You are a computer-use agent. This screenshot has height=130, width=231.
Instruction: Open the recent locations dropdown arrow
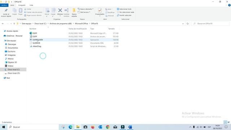pyautogui.click(x=11, y=23)
